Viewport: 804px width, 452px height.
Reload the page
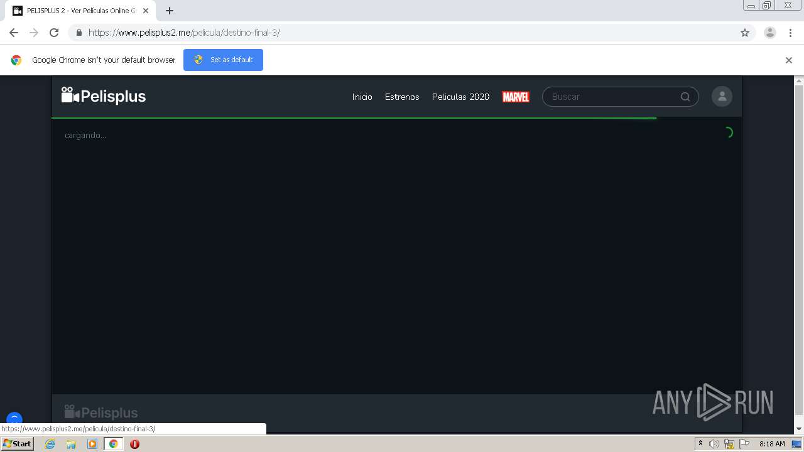pyautogui.click(x=54, y=33)
